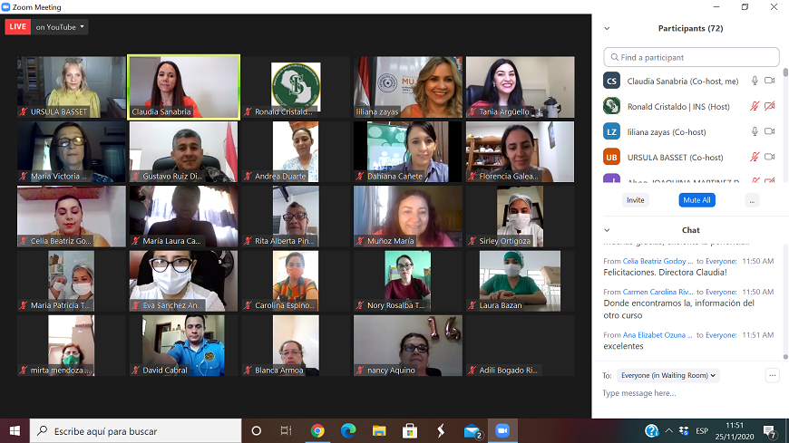This screenshot has width=789, height=443.
Task: Open Microsoft Store from taskbar
Action: tap(410, 431)
